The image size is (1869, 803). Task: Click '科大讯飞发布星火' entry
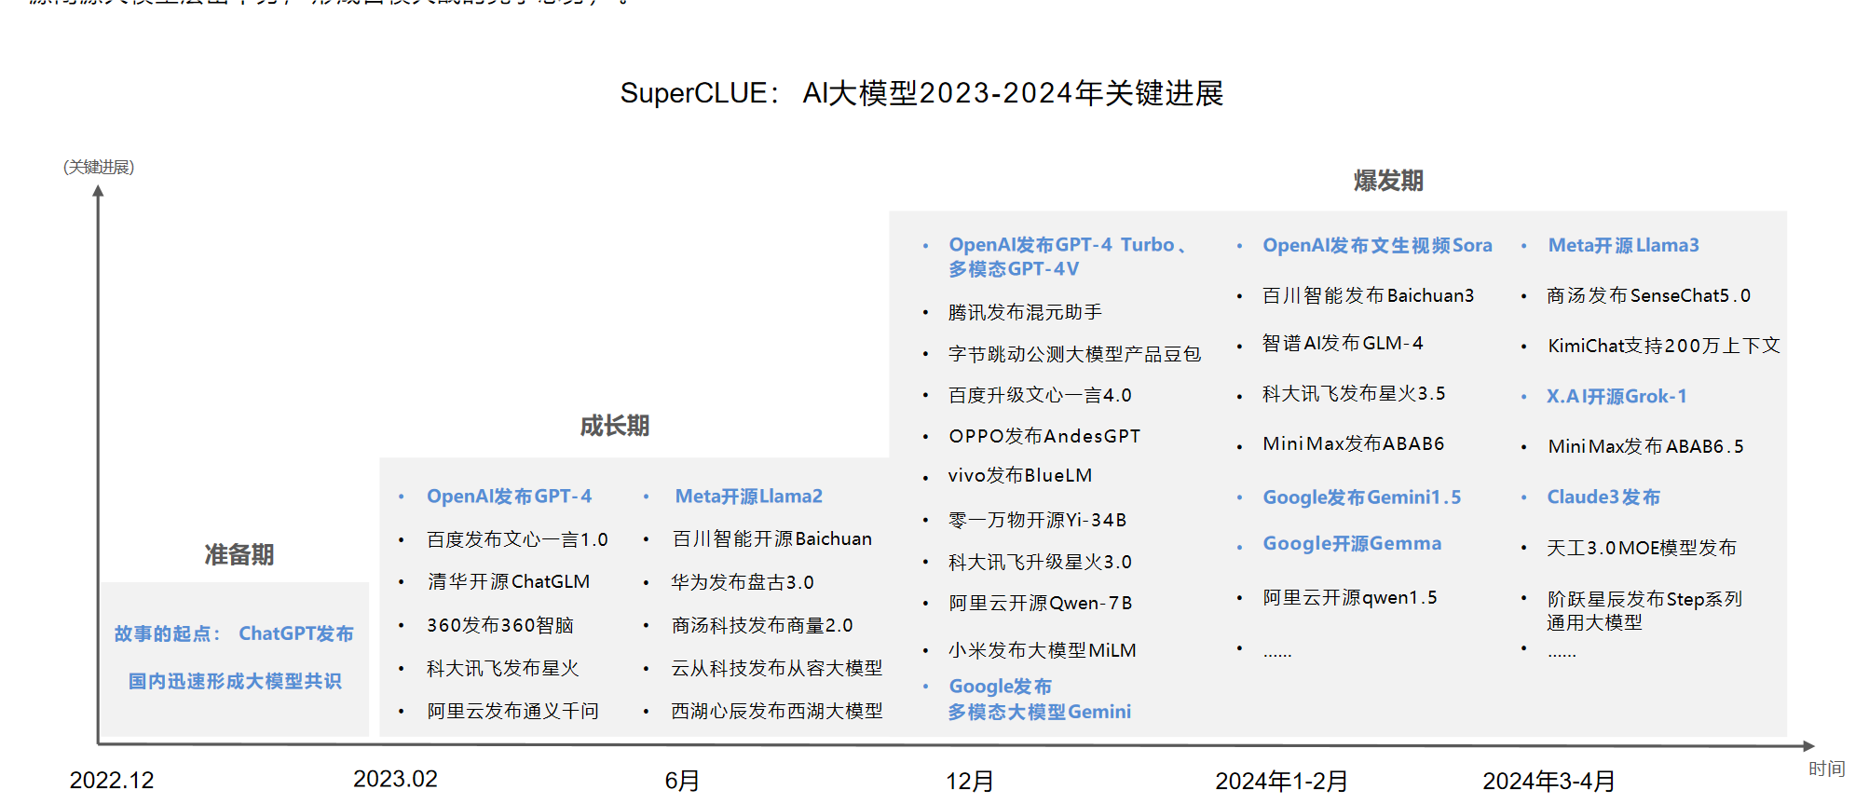pyautogui.click(x=503, y=668)
